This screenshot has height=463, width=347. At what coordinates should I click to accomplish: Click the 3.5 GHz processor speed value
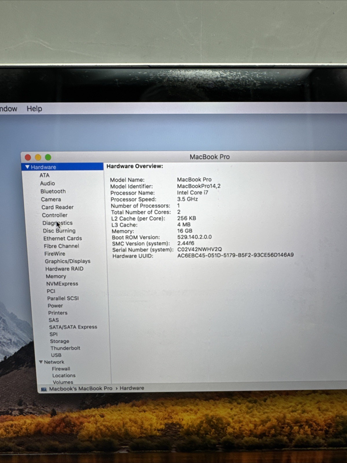(187, 199)
